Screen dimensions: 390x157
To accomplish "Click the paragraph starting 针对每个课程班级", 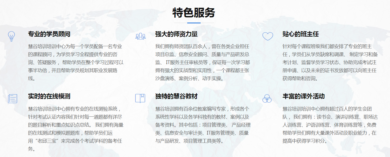I will (330, 62).
